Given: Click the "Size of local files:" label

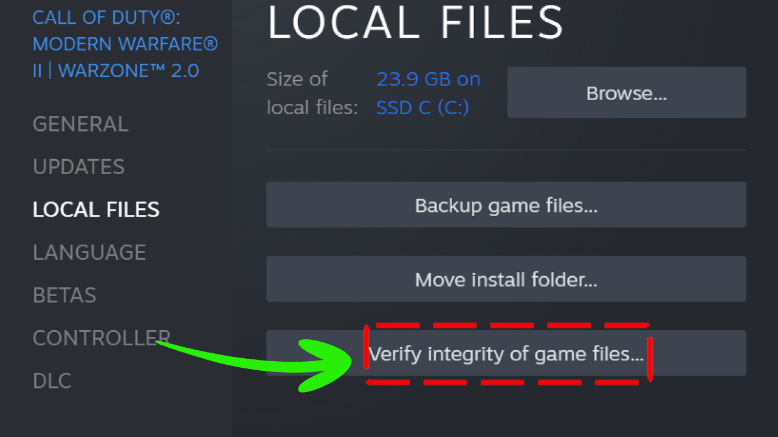Looking at the screenshot, I should coord(312,93).
